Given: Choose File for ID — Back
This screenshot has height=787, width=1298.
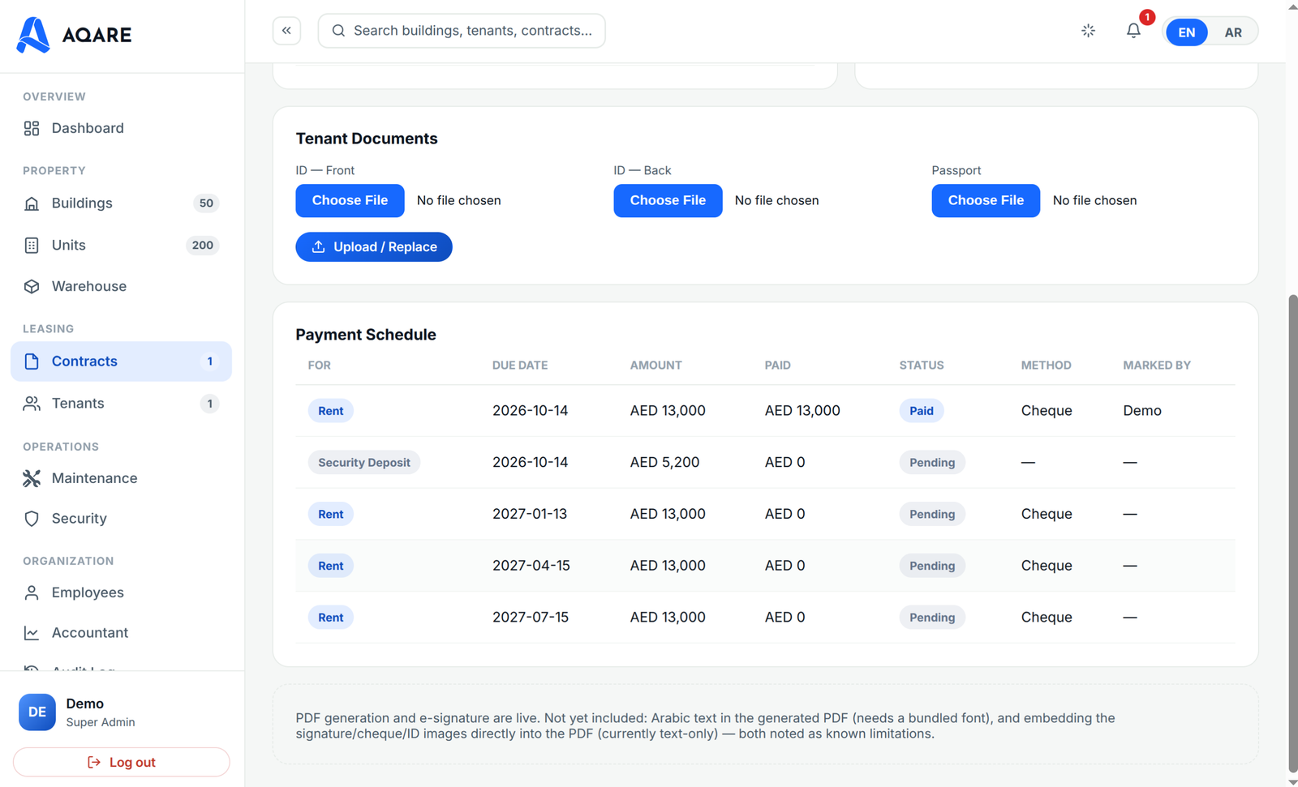Looking at the screenshot, I should tap(668, 201).
